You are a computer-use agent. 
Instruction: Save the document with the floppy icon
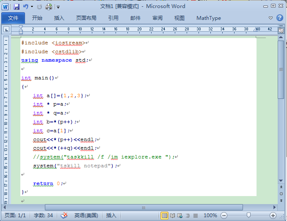pyautogui.click(x=16, y=7)
